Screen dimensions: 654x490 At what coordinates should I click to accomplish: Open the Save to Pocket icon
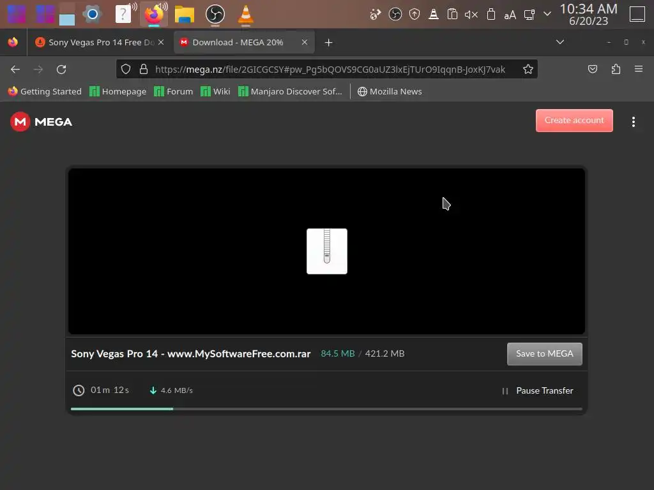tap(593, 69)
